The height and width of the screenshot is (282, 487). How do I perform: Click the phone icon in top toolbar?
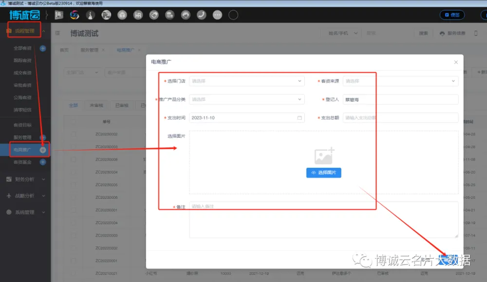(x=201, y=15)
